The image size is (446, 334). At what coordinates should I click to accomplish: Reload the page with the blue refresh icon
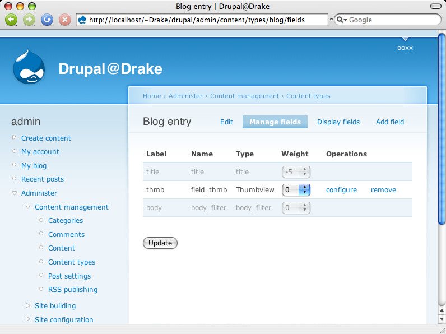coord(47,20)
